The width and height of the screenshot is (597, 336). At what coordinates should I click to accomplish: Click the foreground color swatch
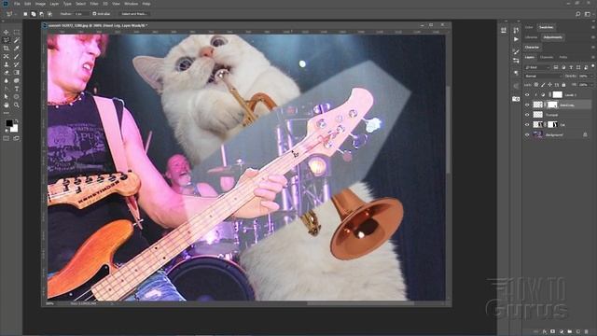(x=8, y=123)
